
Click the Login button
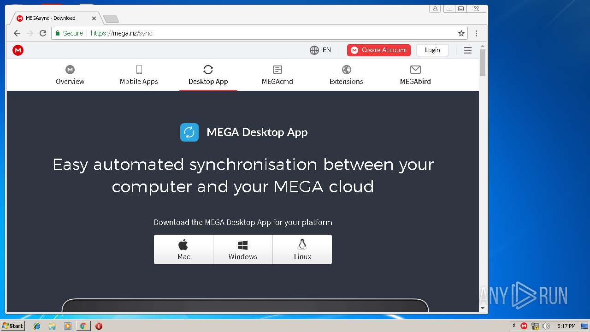coord(432,50)
